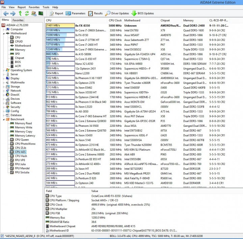Select the FPU Mandel benchmark
The height and width of the screenshot is (239, 243).
click(x=20, y=168)
